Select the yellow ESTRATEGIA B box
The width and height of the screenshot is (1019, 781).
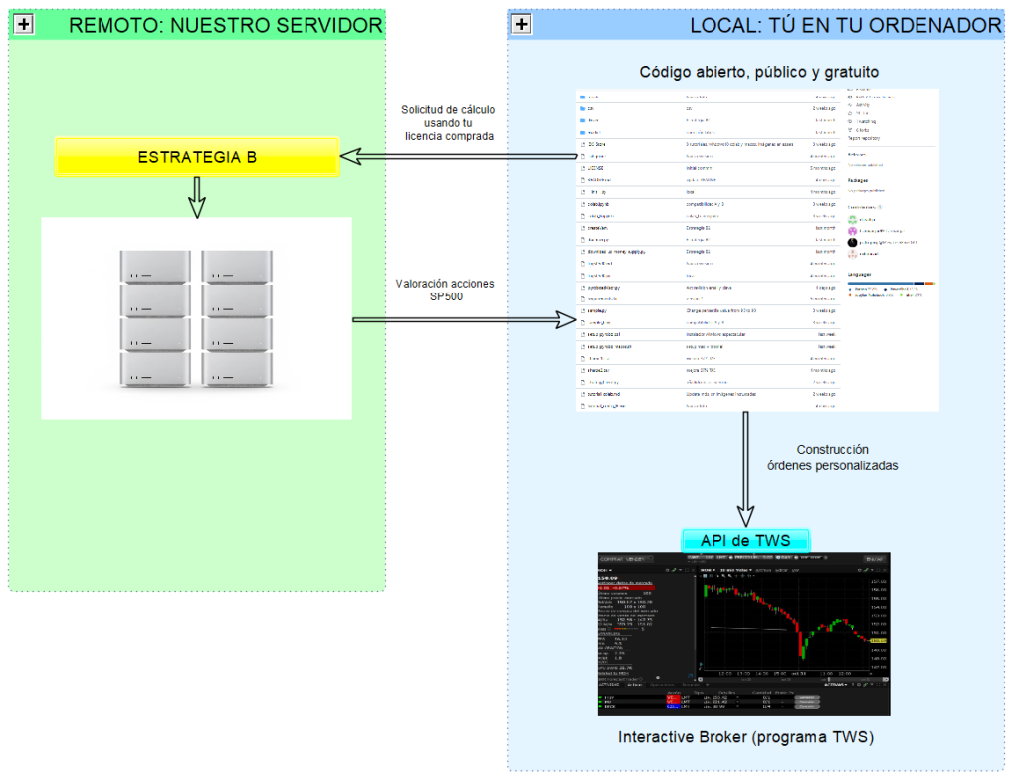click(197, 157)
